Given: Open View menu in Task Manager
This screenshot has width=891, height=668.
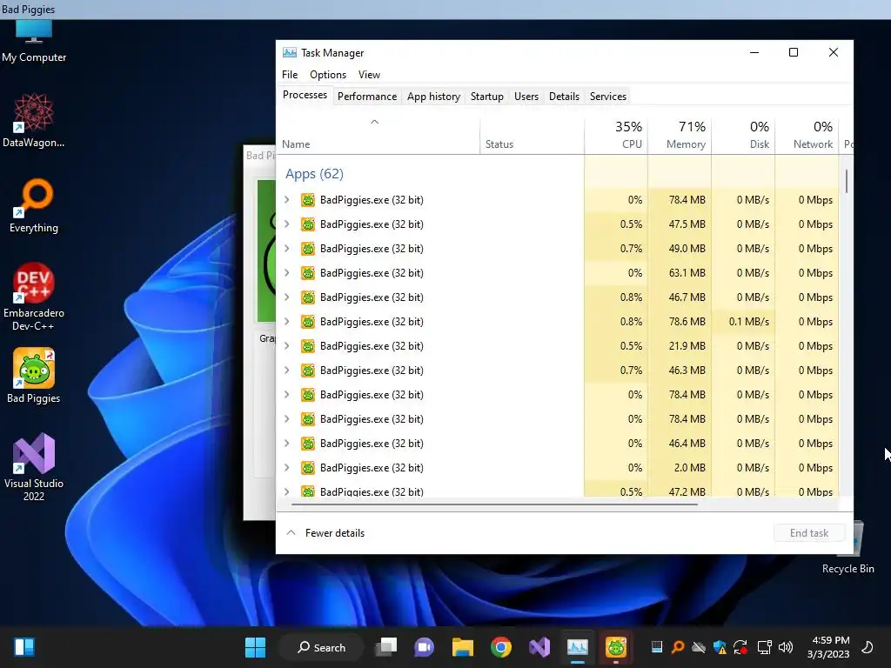Looking at the screenshot, I should click(x=369, y=75).
